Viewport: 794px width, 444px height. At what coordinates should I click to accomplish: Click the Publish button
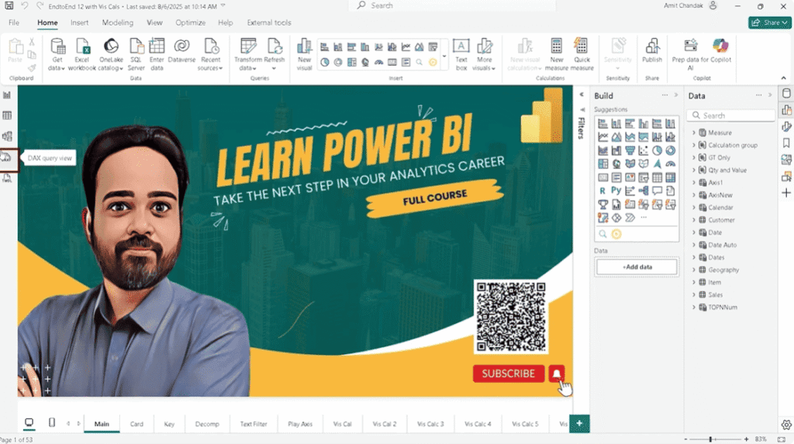651,50
